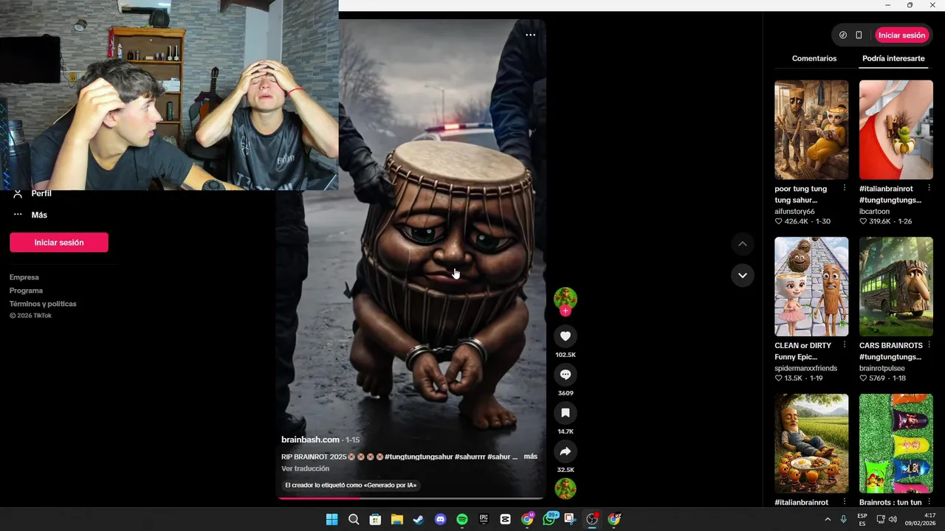Share video using the arrow icon
945x531 pixels.
point(566,451)
